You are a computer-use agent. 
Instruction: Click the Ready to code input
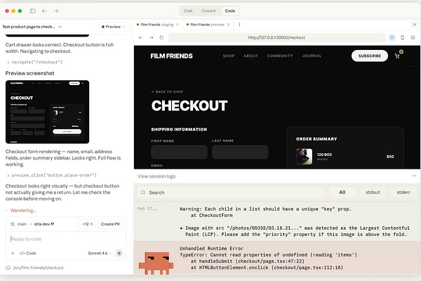coord(66,239)
